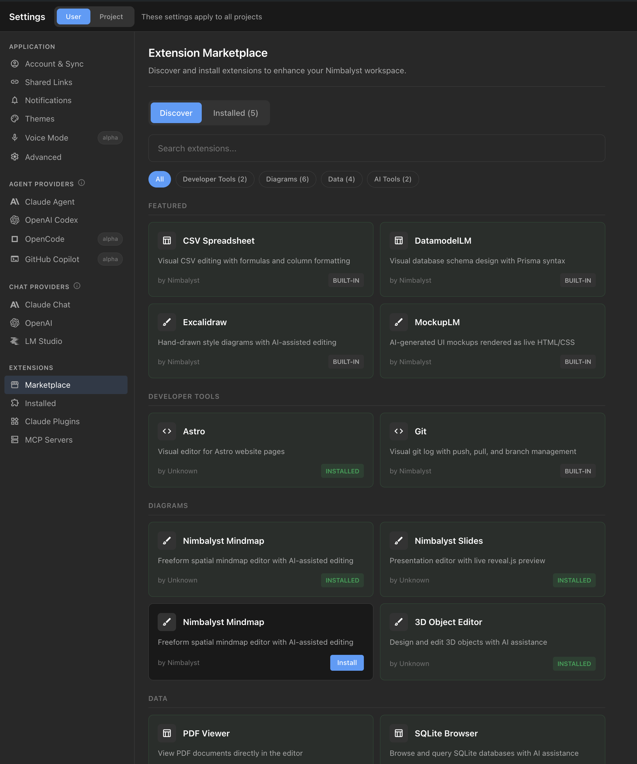Click the GitHub Copilot icon

pyautogui.click(x=15, y=259)
